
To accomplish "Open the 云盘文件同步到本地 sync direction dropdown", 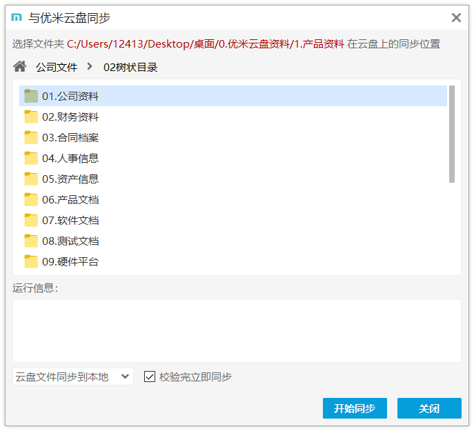I will tap(73, 377).
